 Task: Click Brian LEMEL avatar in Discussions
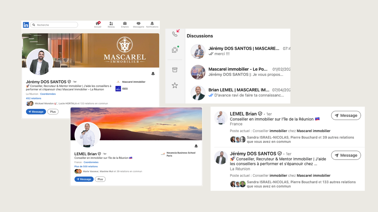198,93
